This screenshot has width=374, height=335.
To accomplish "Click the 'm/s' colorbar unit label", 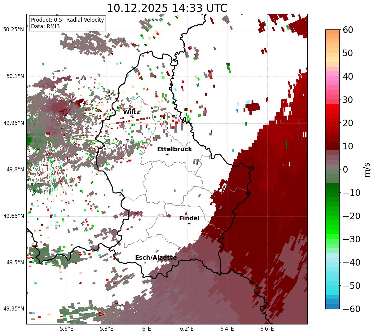I will click(x=367, y=170).
